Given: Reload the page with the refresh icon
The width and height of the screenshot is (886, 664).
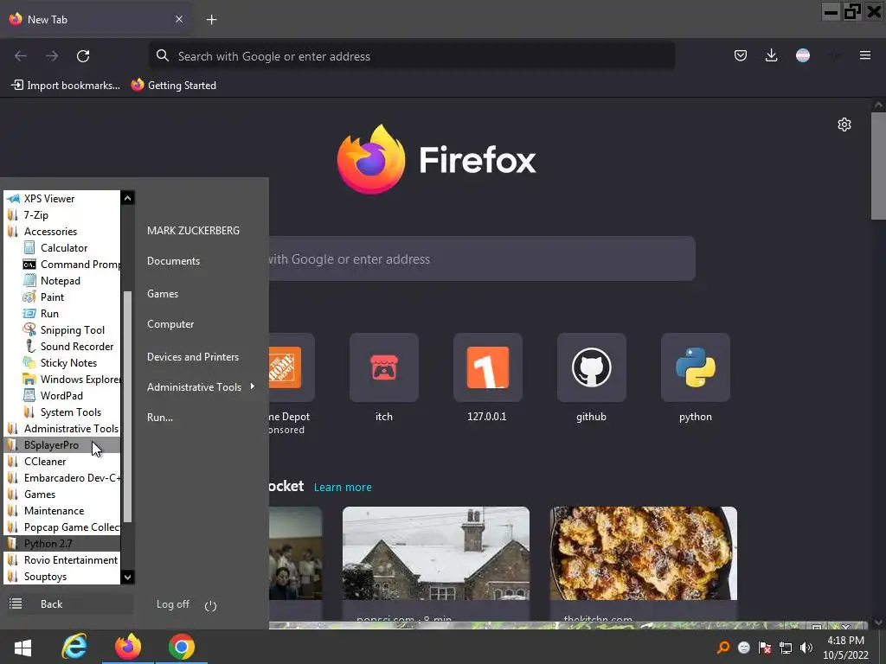Looking at the screenshot, I should [x=83, y=56].
